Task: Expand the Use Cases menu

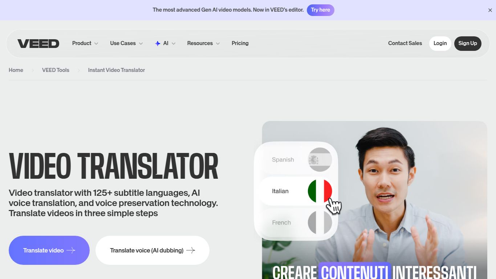Action: coord(126,43)
